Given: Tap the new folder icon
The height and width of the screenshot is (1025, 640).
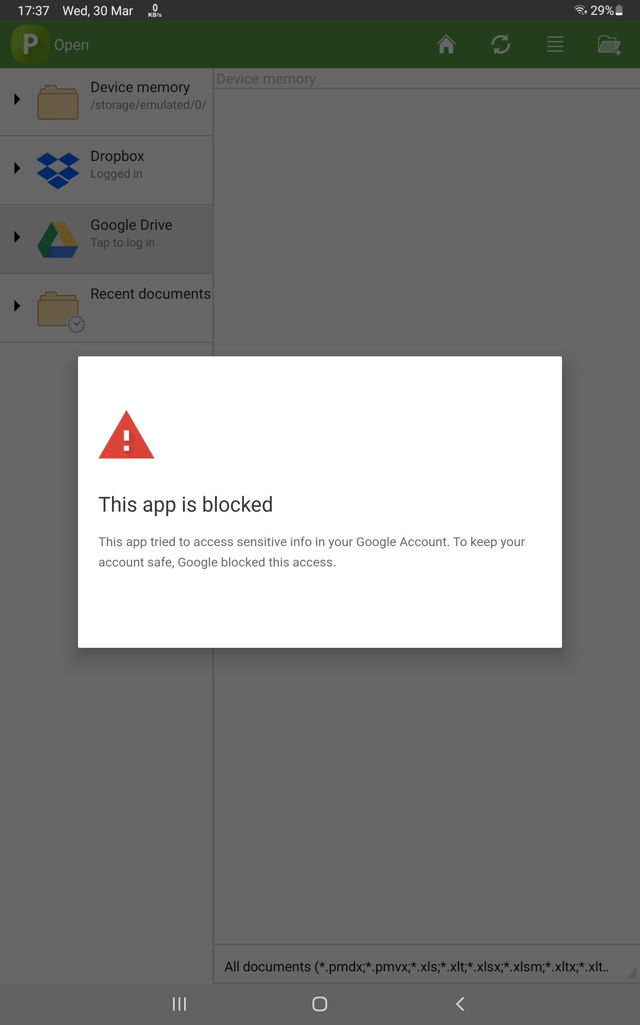Looking at the screenshot, I should pyautogui.click(x=609, y=45).
